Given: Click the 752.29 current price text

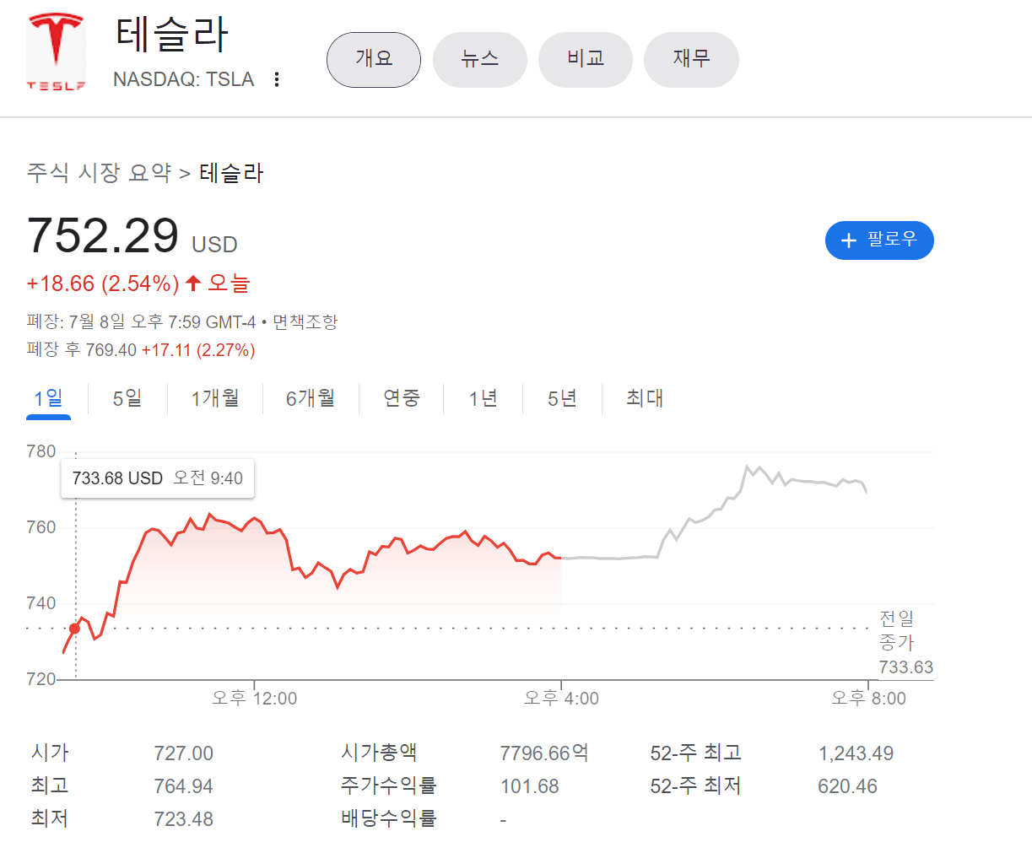Looking at the screenshot, I should tap(103, 235).
